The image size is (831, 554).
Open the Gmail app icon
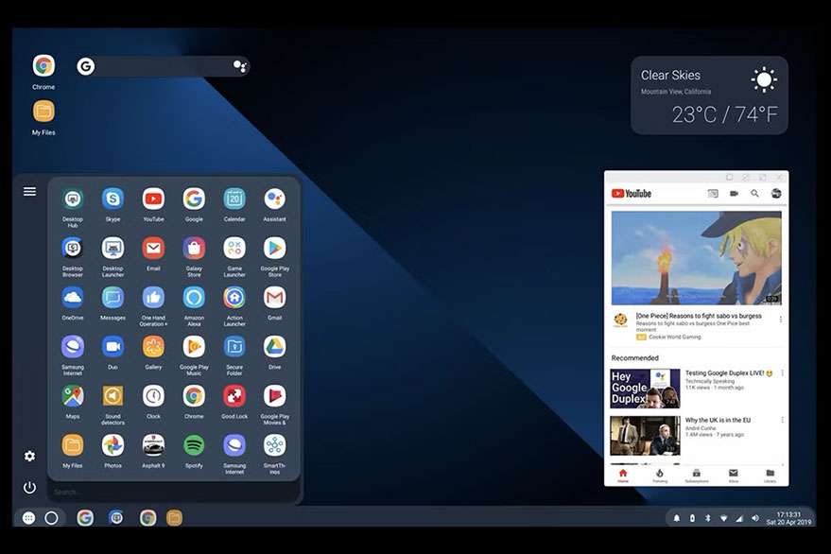274,298
